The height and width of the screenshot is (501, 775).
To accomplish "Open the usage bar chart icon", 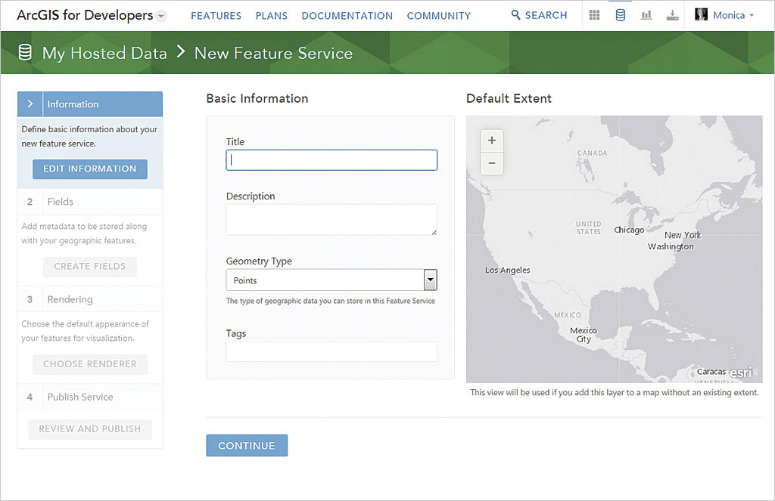I will click(x=646, y=15).
